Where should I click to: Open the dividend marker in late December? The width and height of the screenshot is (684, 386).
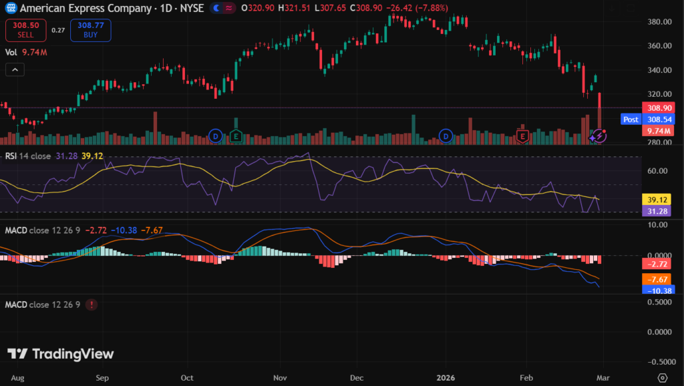pyautogui.click(x=447, y=136)
